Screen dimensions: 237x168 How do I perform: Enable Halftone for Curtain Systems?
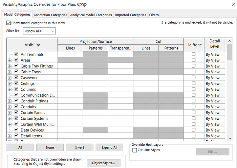click(x=194, y=118)
